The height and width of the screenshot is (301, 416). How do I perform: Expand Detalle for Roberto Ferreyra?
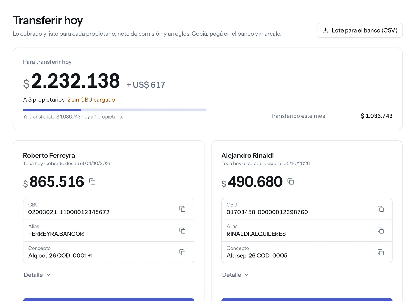[x=37, y=275]
